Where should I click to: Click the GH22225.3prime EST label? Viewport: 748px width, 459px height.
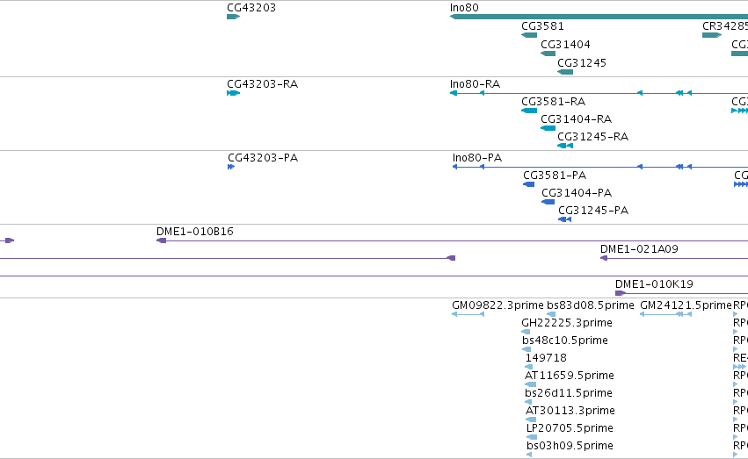(x=567, y=323)
